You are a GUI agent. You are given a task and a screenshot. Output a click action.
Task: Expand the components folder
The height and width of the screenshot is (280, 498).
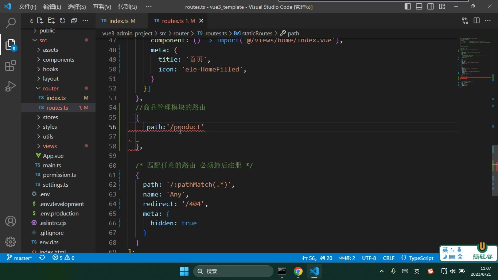58,59
